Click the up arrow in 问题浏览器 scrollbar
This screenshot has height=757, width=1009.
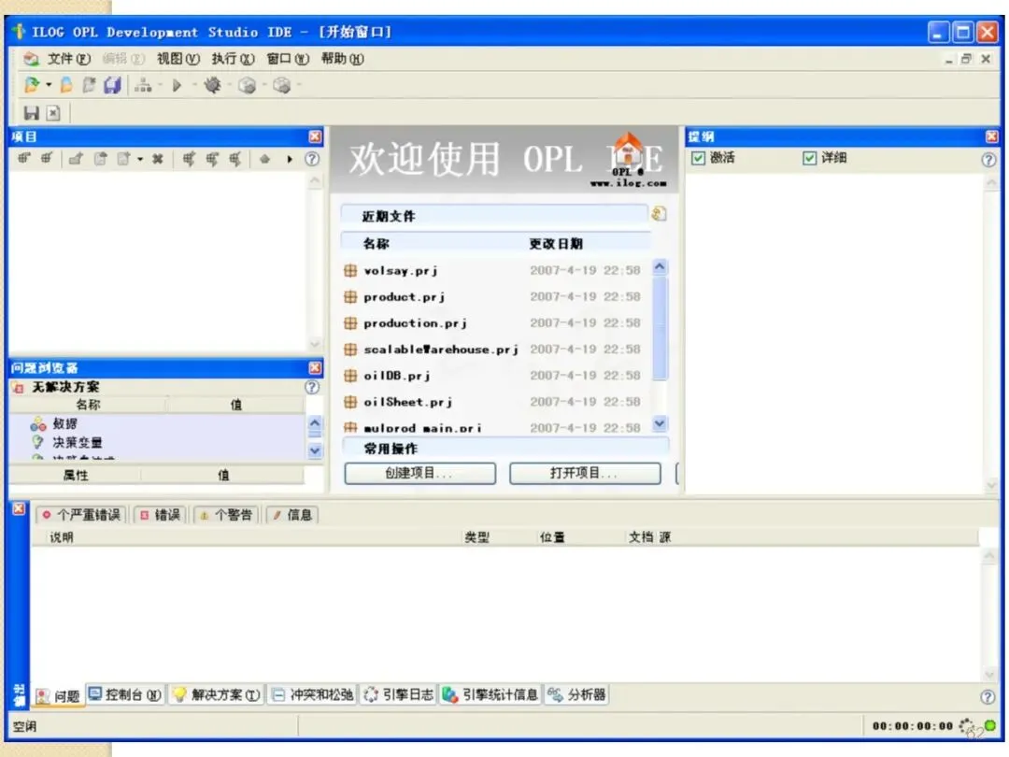point(315,423)
